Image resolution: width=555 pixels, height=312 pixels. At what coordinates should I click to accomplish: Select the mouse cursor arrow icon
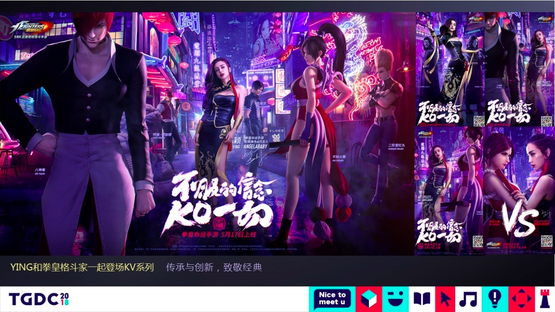[x=445, y=299]
